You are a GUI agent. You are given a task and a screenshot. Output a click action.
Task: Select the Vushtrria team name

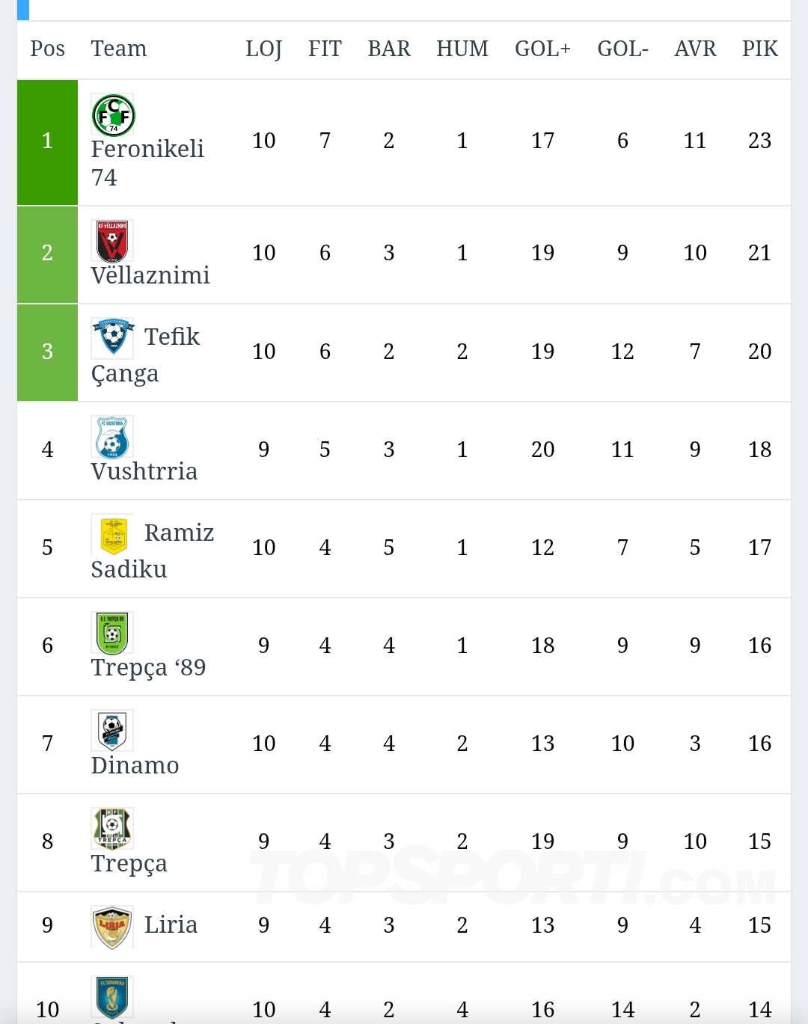point(144,471)
